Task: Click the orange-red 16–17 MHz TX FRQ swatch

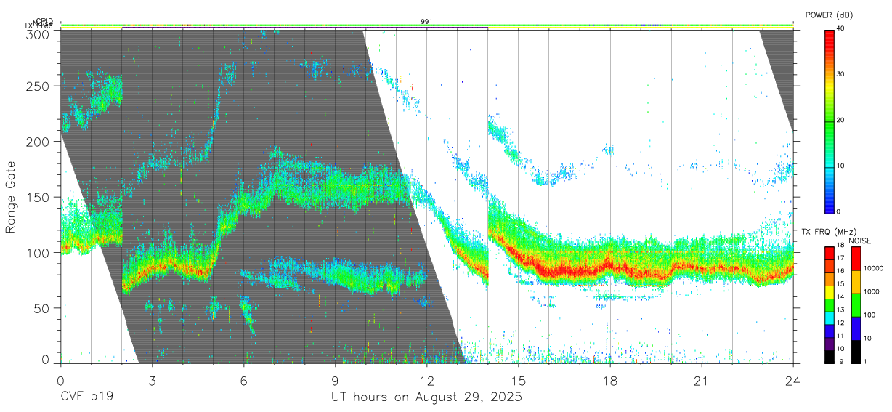Action: point(829,265)
